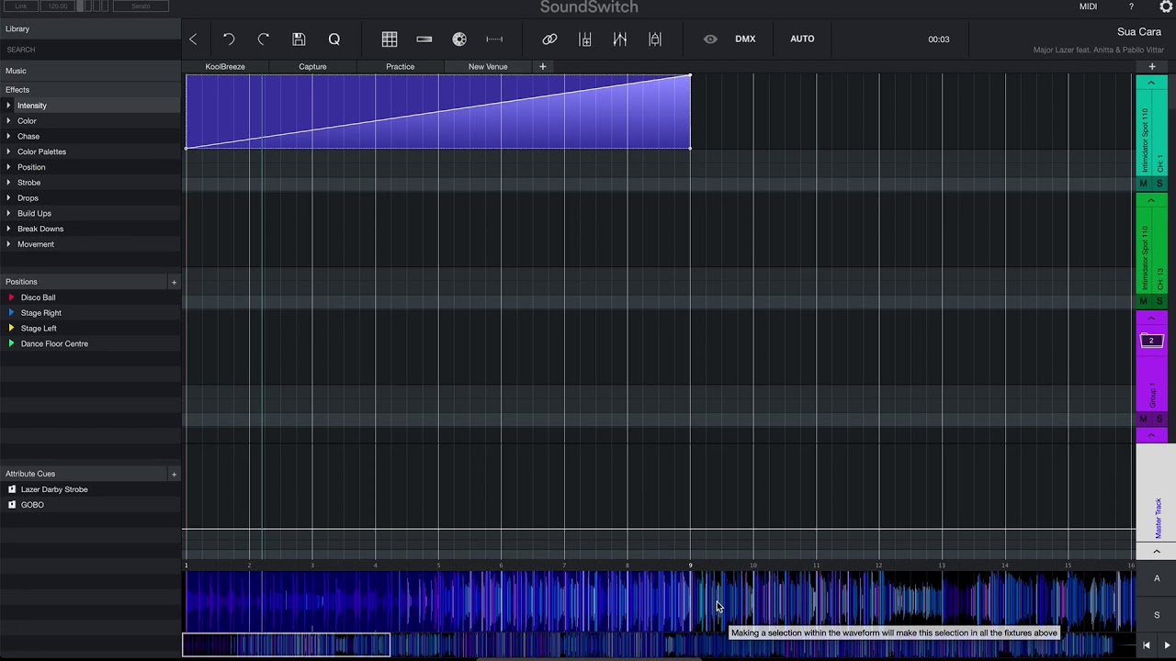Collapse the Intimidator Spot 110 CH: 1 track
The width and height of the screenshot is (1176, 661).
click(1151, 84)
